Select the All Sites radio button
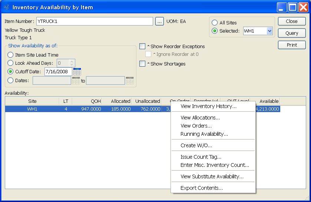This screenshot has width=311, height=202. tap(215, 23)
